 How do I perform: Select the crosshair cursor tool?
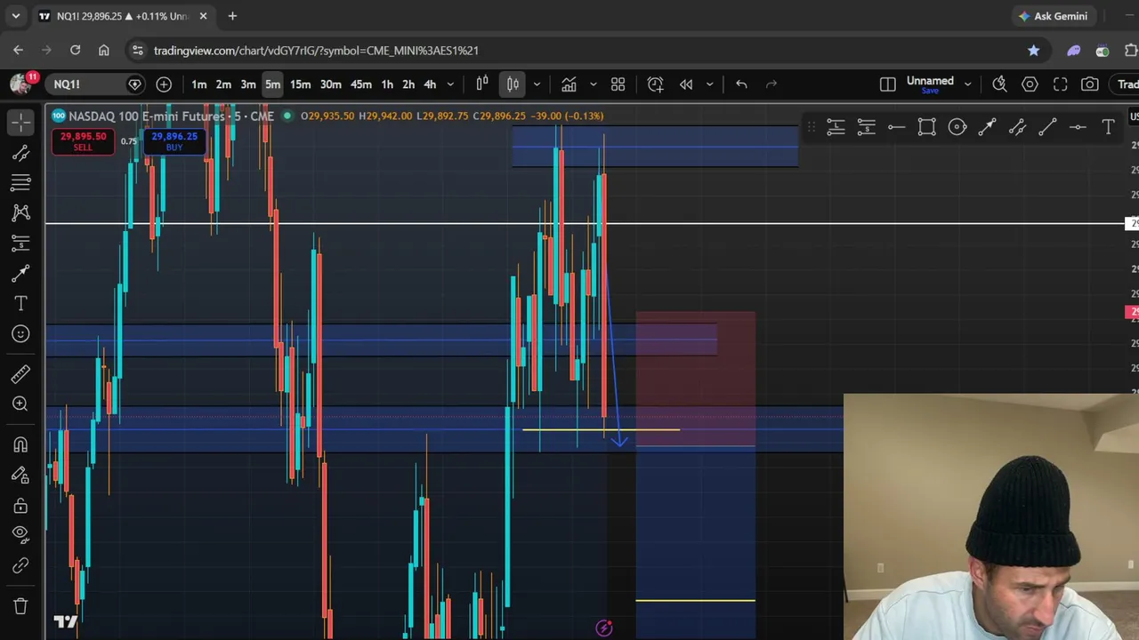[20, 122]
